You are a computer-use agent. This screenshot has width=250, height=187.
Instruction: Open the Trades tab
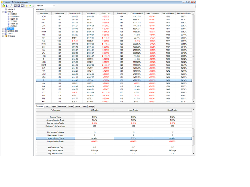click(70, 106)
